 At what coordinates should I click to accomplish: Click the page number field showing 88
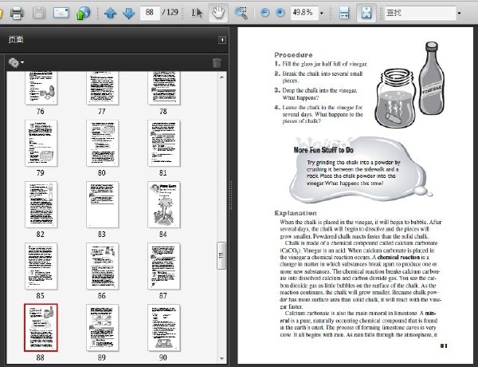click(150, 13)
